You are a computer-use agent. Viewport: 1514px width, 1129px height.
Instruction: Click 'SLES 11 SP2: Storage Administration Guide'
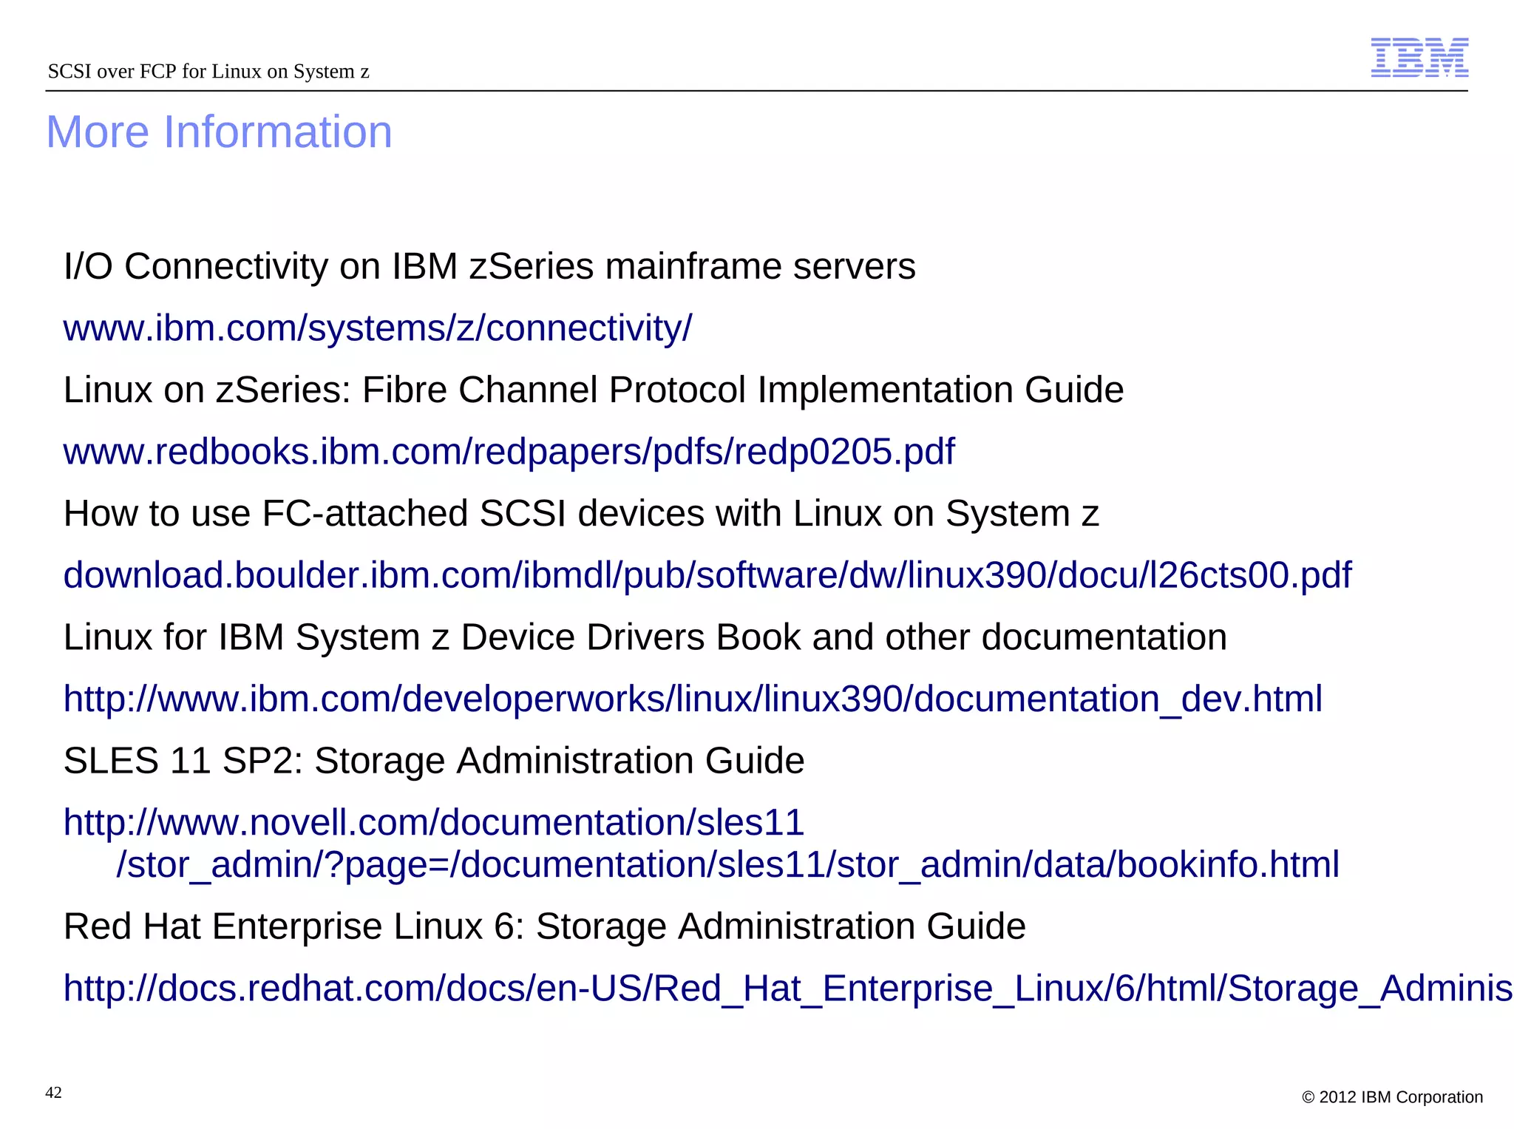pyautogui.click(x=434, y=760)
